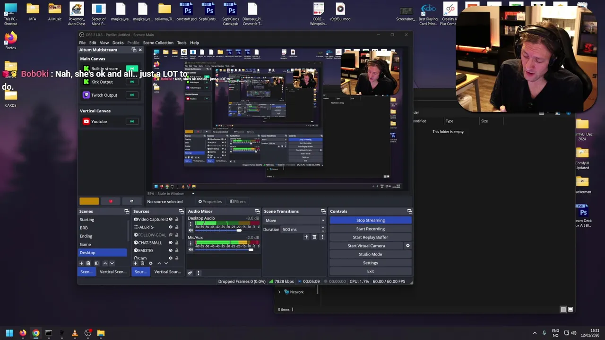Click the red heart button below Multistream

pos(111,202)
